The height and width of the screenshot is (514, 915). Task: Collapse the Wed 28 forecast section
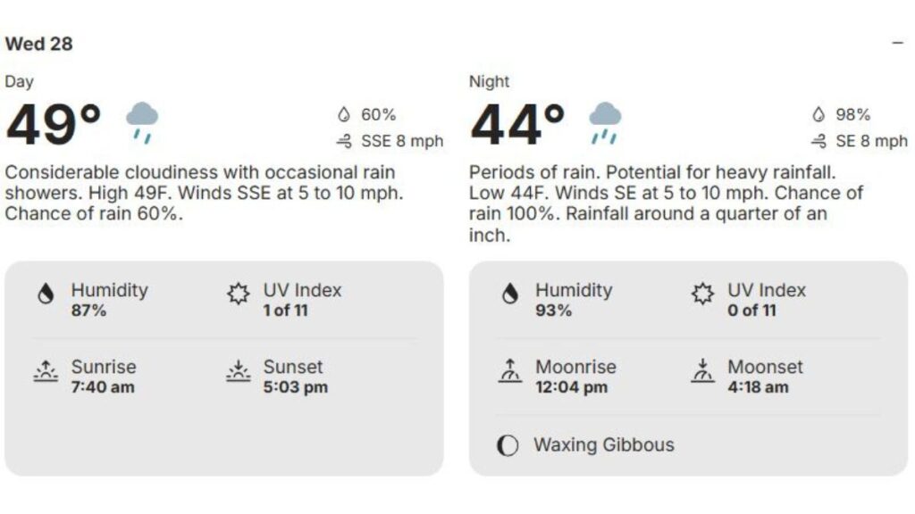[897, 43]
